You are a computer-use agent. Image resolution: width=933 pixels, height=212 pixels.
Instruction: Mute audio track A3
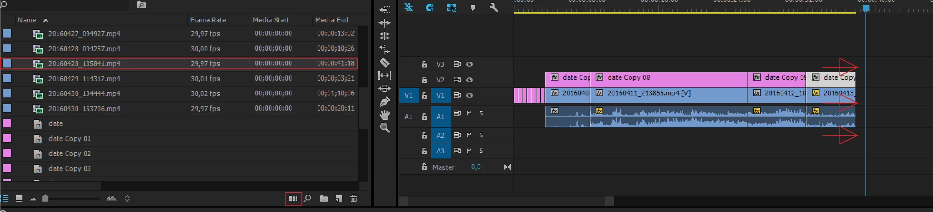[x=469, y=151]
